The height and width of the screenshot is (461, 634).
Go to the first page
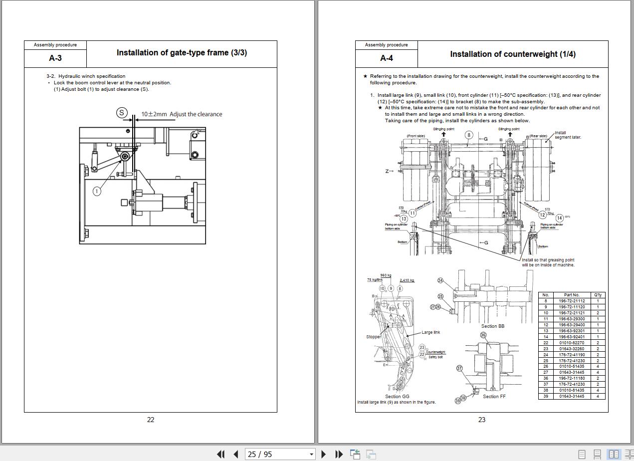pyautogui.click(x=220, y=454)
